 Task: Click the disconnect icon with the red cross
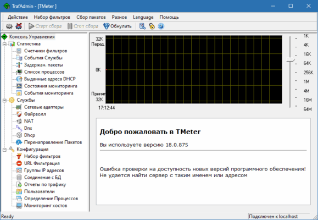click(x=19, y=26)
